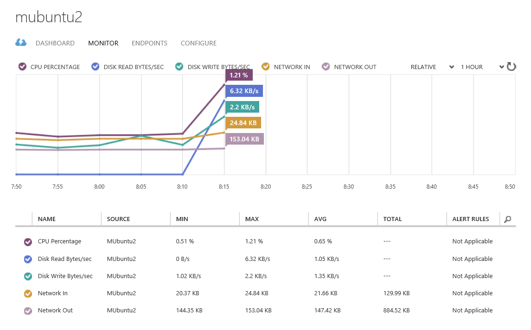The height and width of the screenshot is (330, 531).
Task: Toggle Network Out legend checkbox
Action: tap(326, 67)
